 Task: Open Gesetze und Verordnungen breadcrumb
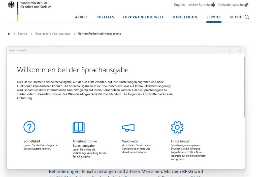click(x=53, y=34)
